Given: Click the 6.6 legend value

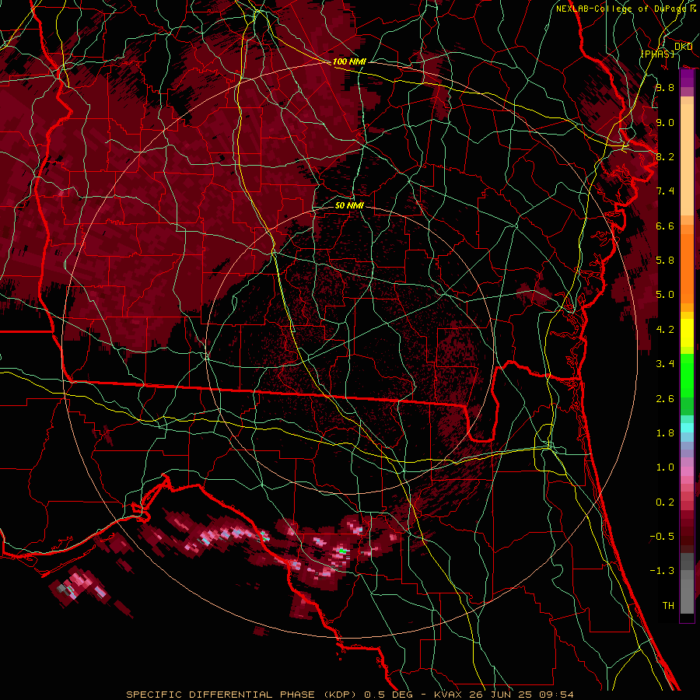Looking at the screenshot, I should (x=665, y=226).
